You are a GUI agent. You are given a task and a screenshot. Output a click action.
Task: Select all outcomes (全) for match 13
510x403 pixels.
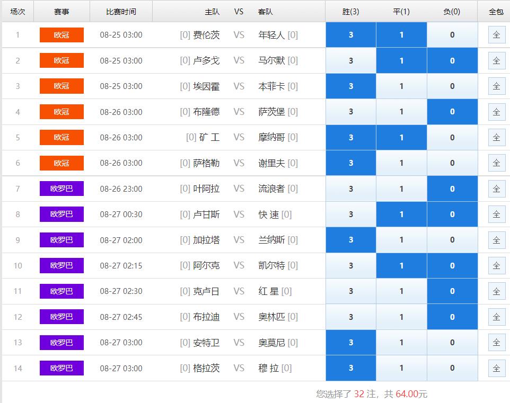coord(496,343)
